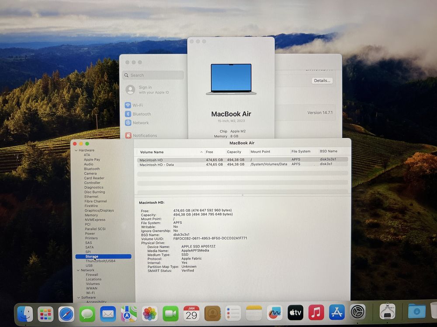Select Diagnostics in Hardware list
Viewport: 437px width, 327px height.
(94, 187)
